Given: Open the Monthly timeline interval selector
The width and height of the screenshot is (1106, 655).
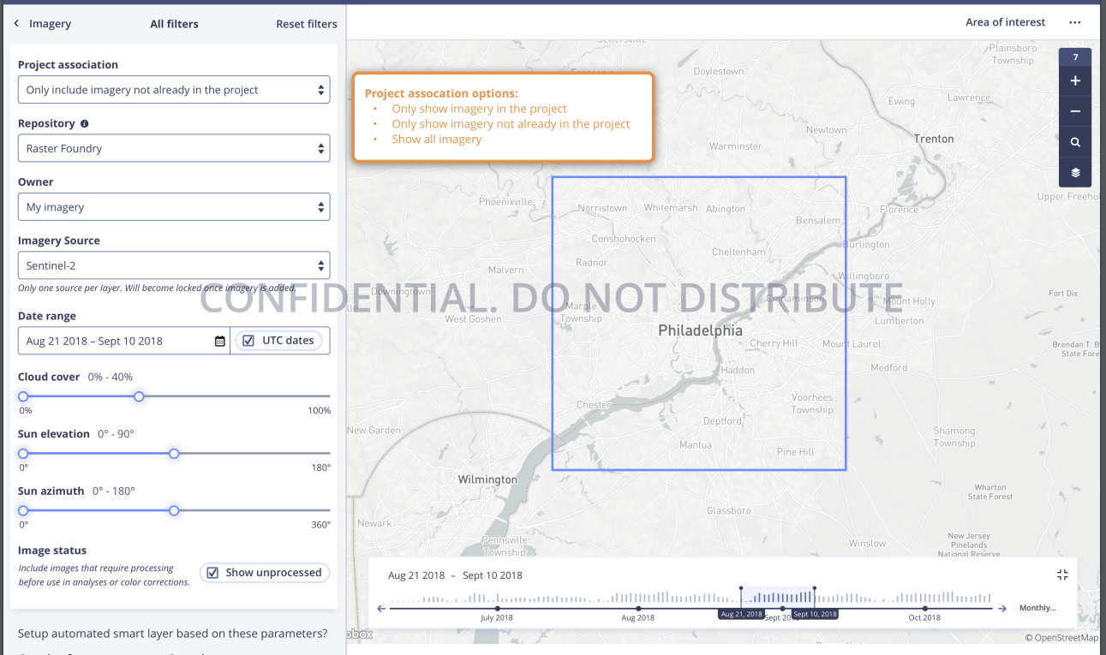Looking at the screenshot, I should 1037,608.
